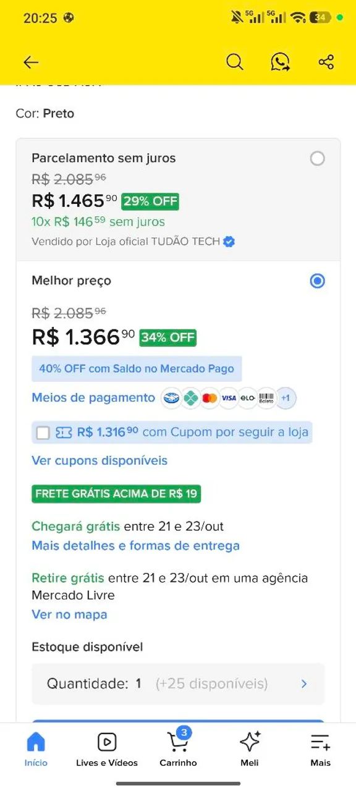This screenshot has width=356, height=791.
Task: Open the Mais menu tab
Action: (320, 749)
